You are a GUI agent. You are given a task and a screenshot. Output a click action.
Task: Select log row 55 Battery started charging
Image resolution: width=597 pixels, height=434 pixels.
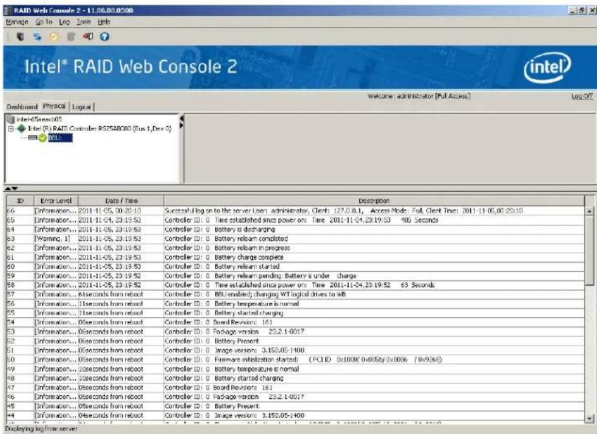pos(295,313)
